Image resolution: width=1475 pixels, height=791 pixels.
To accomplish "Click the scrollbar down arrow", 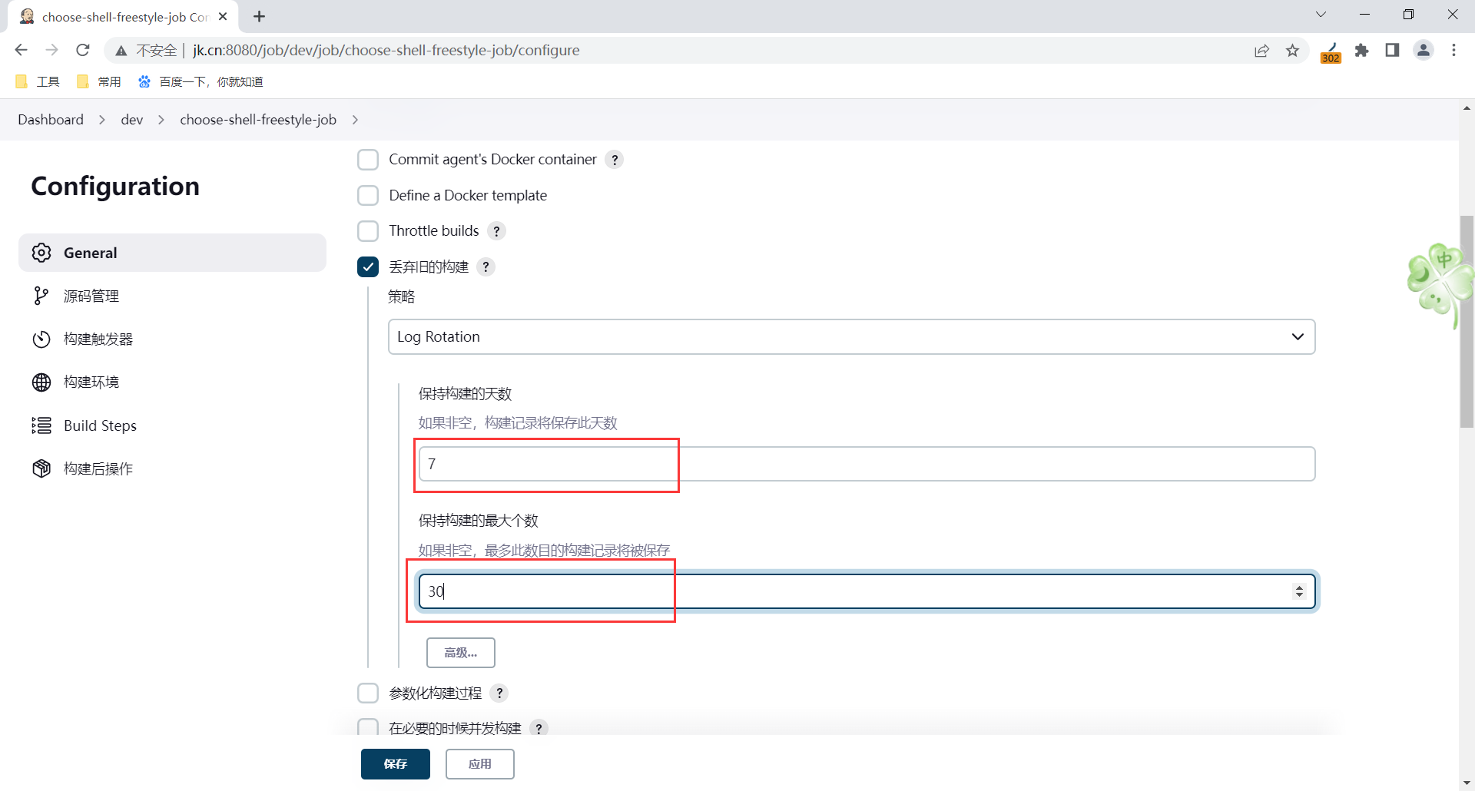I will (x=1467, y=783).
